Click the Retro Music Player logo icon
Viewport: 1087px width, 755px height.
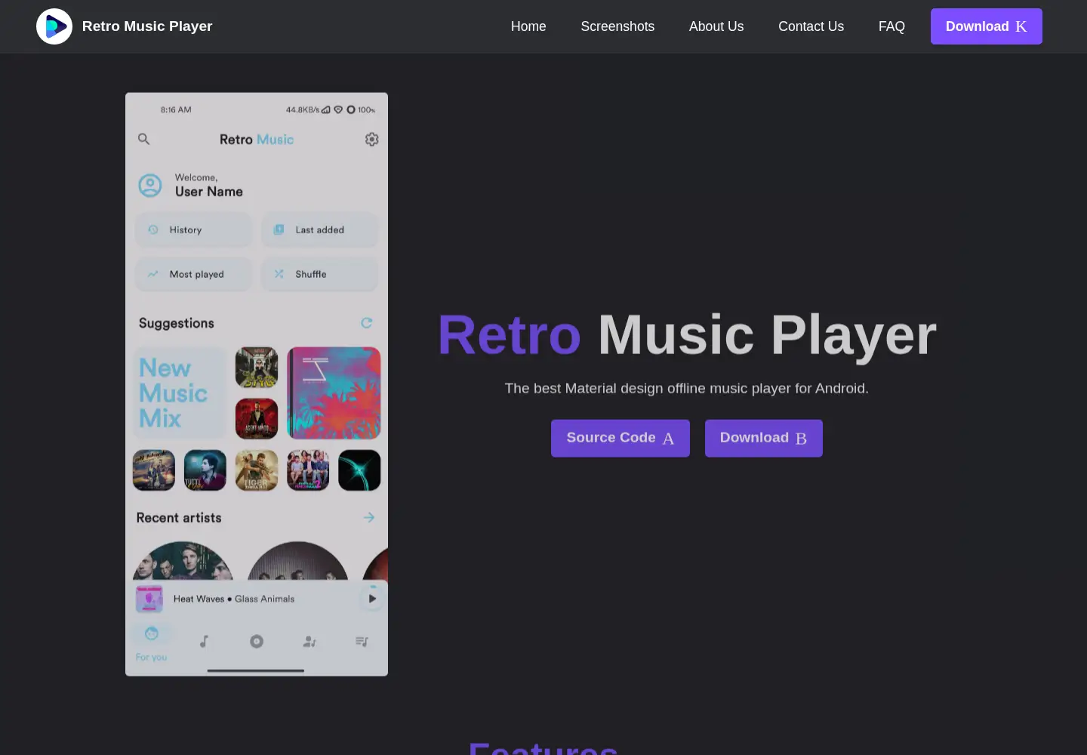point(54,26)
